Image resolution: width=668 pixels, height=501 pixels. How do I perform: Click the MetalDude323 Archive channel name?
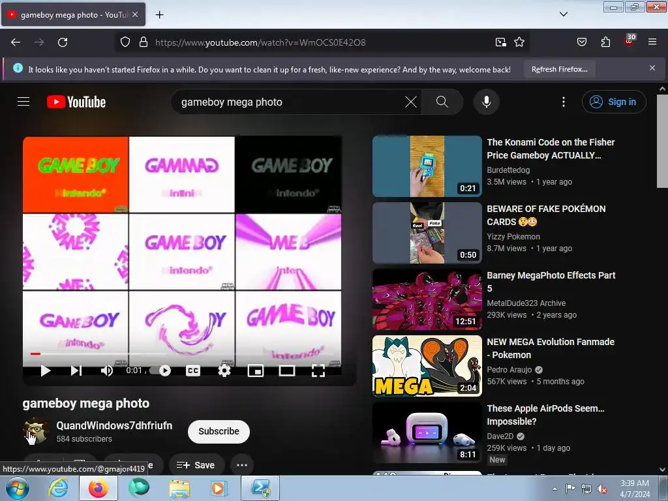526,303
